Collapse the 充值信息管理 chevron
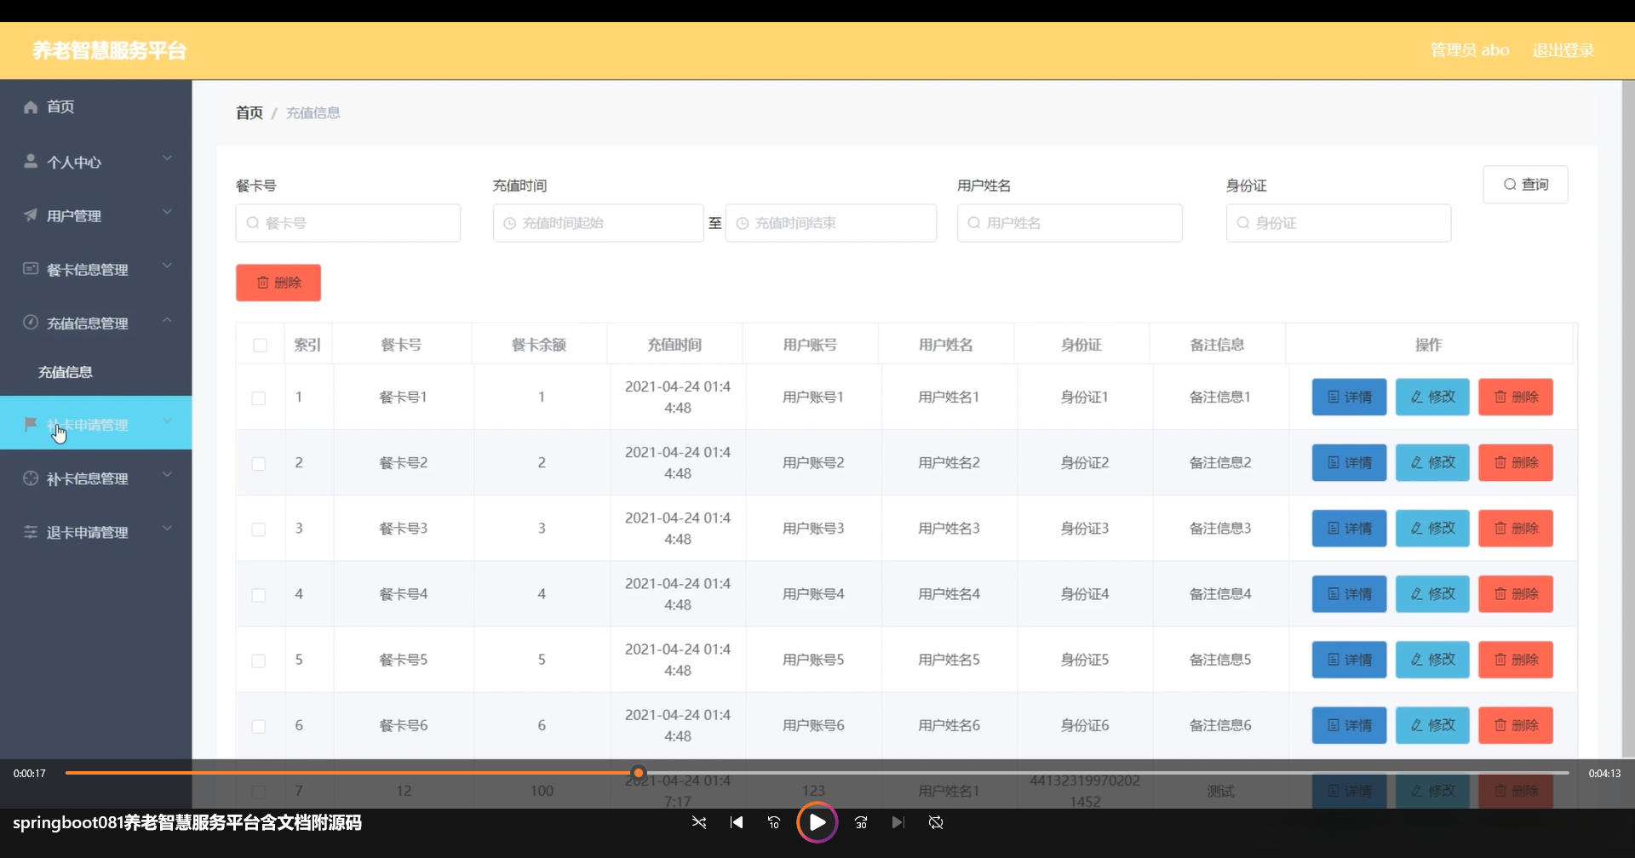Viewport: 1635px width, 858px height. 167,320
